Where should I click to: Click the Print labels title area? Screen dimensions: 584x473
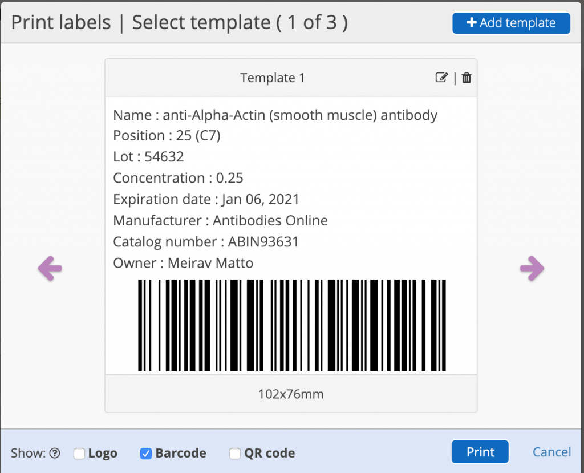(60, 23)
